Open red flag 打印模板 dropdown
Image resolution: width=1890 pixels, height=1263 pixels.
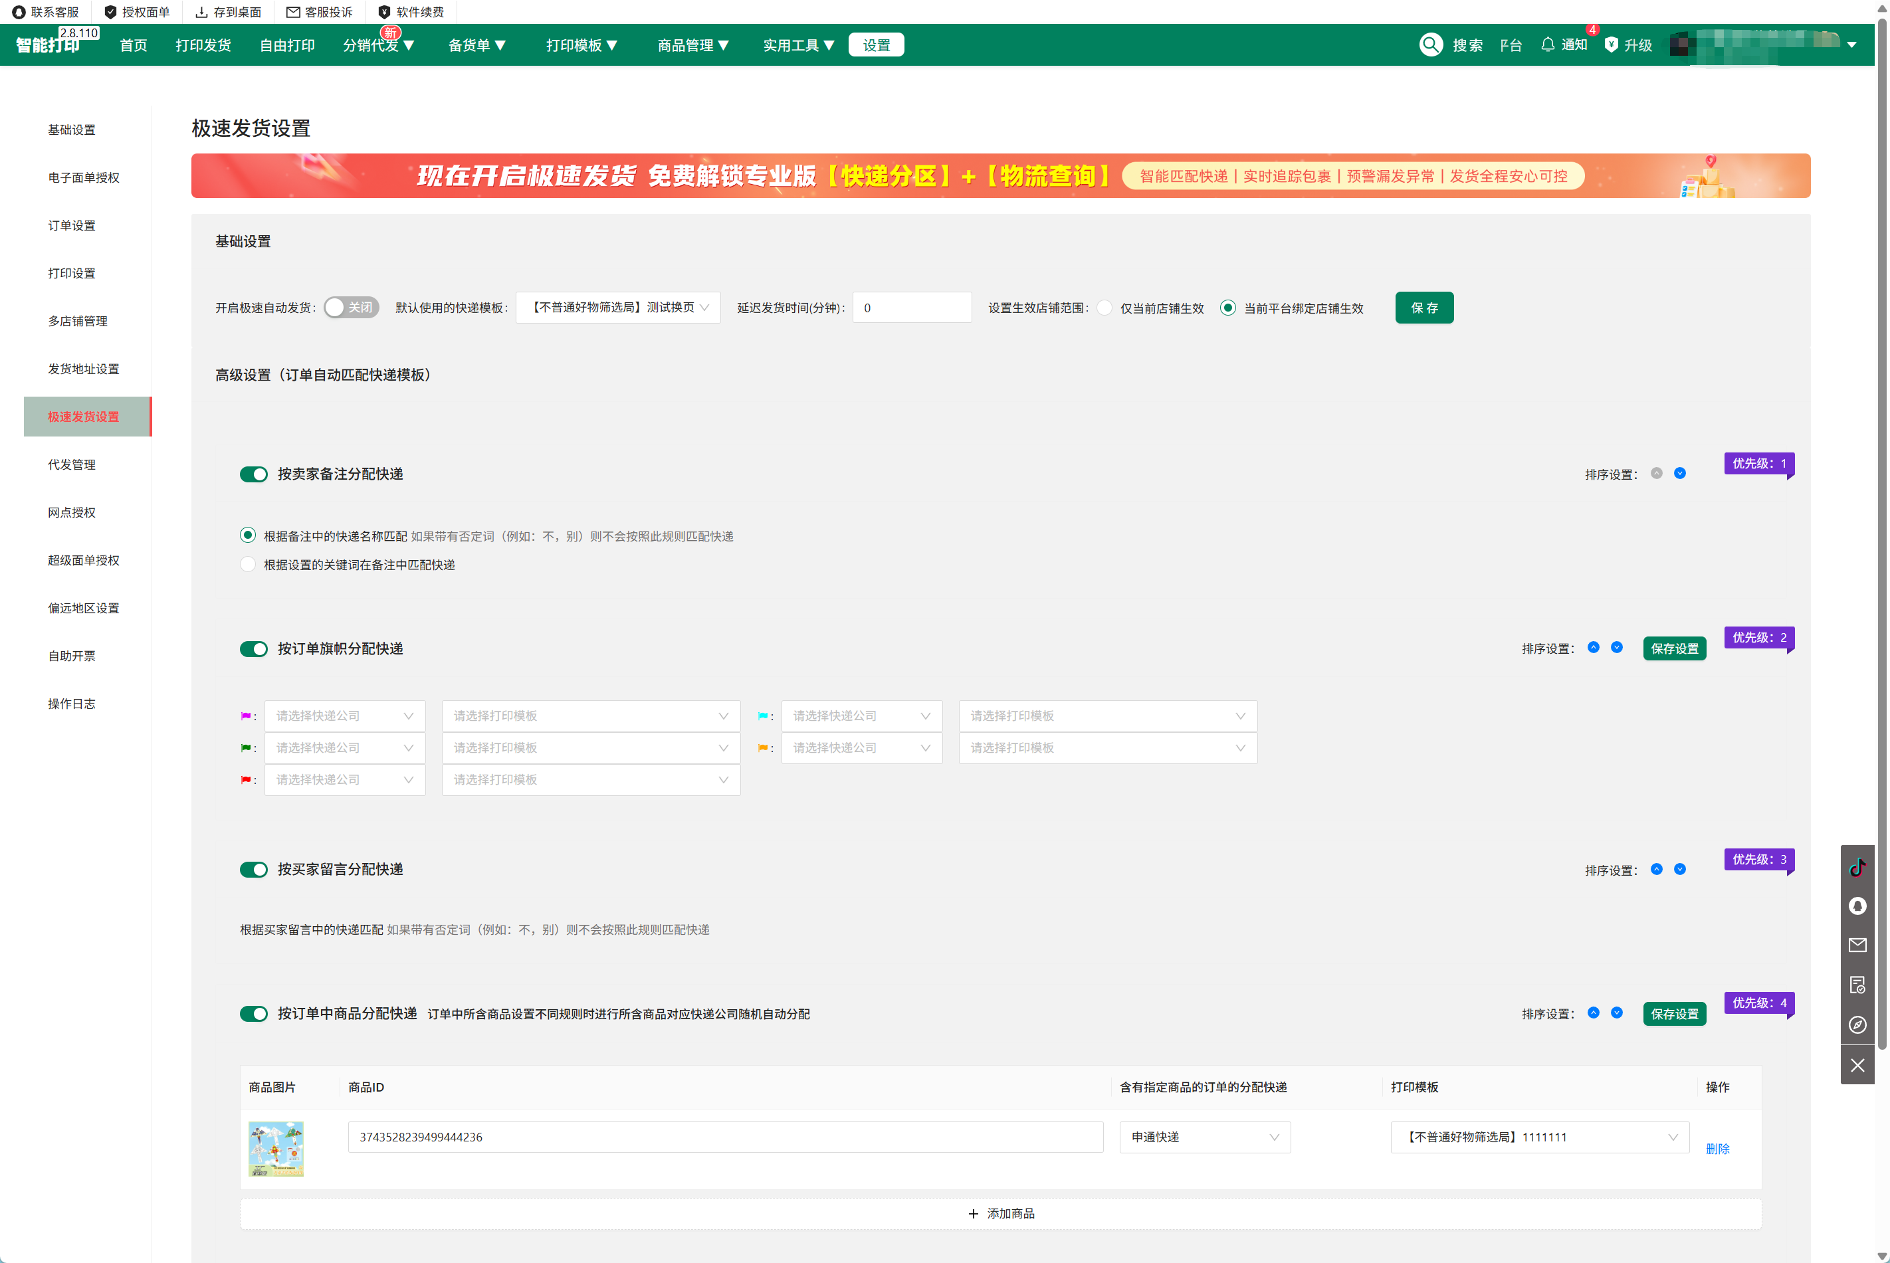click(x=591, y=780)
